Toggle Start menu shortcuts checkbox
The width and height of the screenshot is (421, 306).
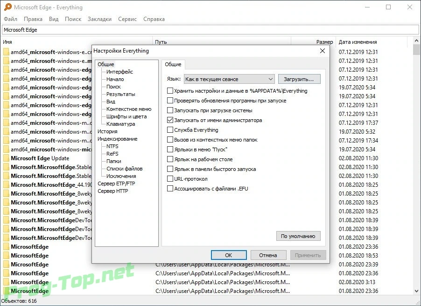point(170,149)
